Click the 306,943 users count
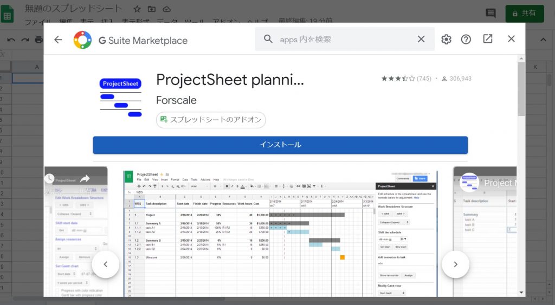The height and width of the screenshot is (305, 555). (456, 79)
